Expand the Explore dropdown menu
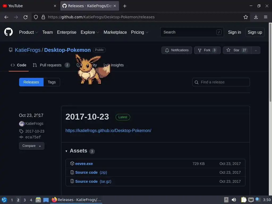Screen dimensions: 272x204 [90, 32]
